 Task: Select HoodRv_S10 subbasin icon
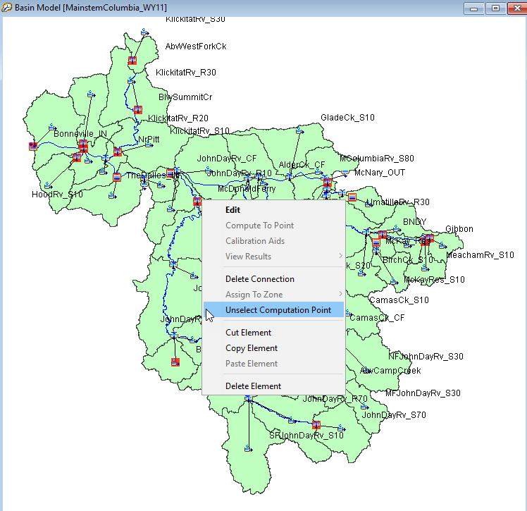point(48,185)
